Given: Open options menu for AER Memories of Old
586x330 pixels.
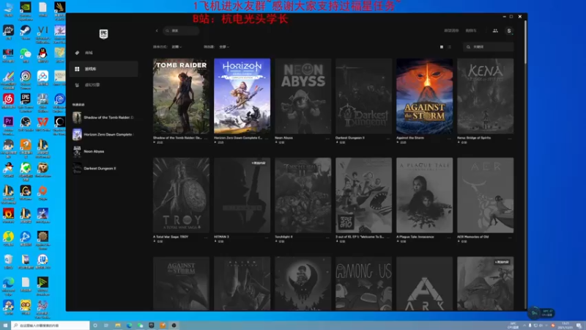Looking at the screenshot, I should point(511,238).
